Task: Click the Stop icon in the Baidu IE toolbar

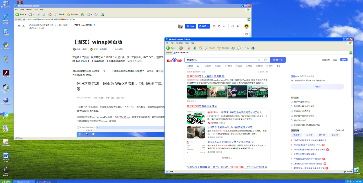Action: point(189,48)
